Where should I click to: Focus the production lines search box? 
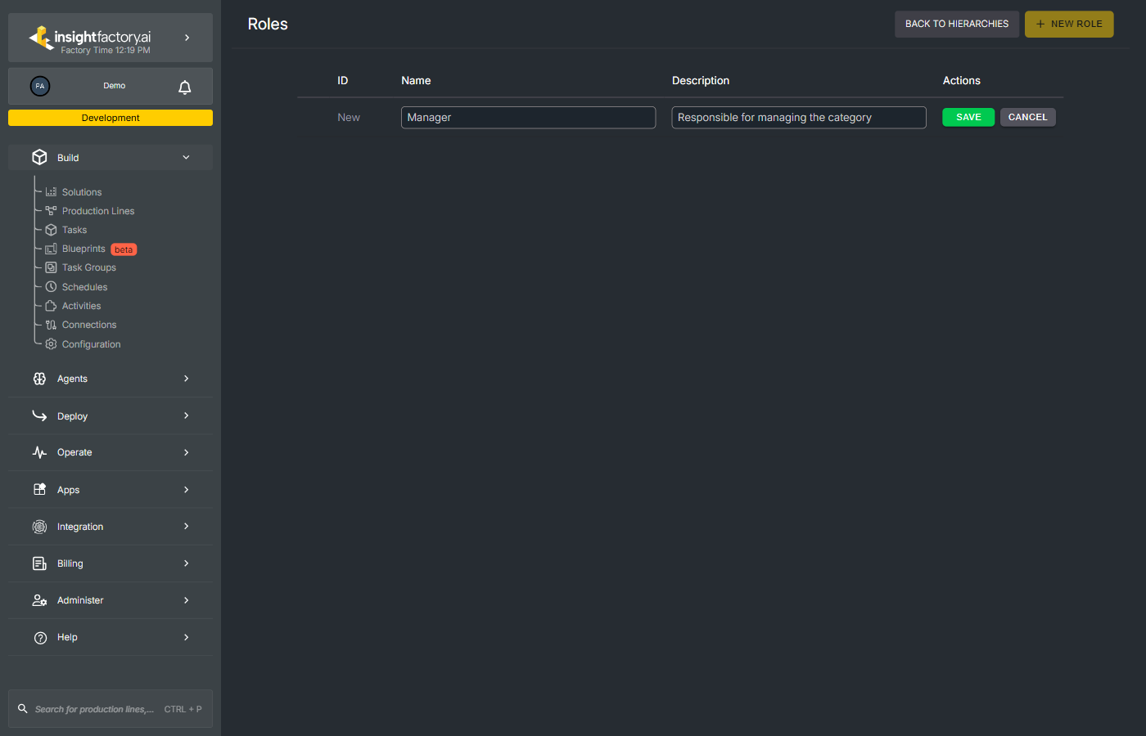pos(94,709)
